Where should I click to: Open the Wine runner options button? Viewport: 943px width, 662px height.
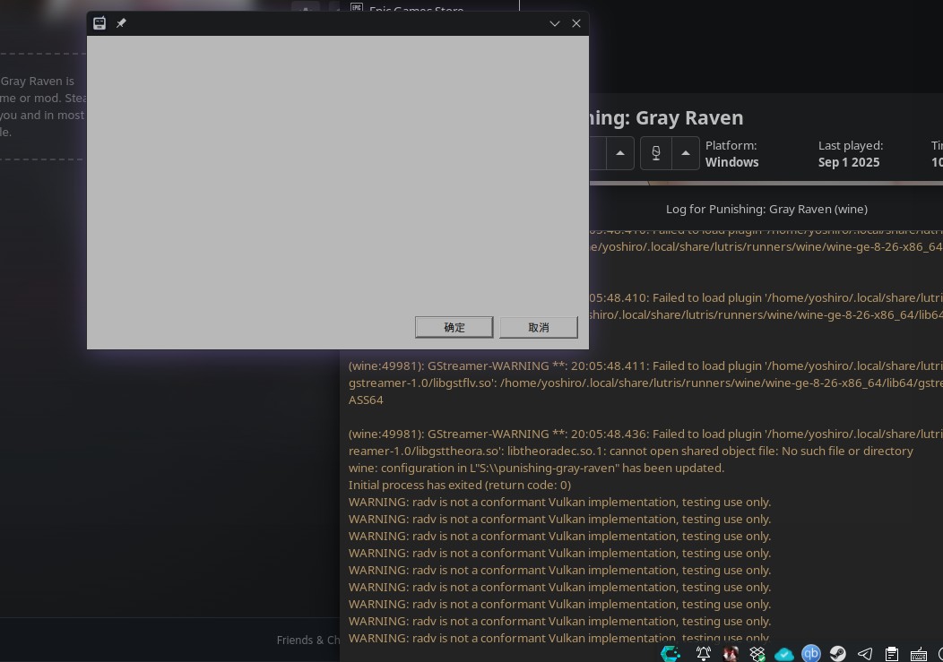tap(656, 153)
